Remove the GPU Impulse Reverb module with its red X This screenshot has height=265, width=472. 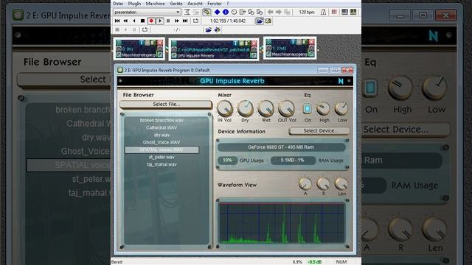[x=254, y=43]
